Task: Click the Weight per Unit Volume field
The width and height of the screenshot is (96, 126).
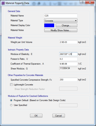Action: (x=68, y=42)
